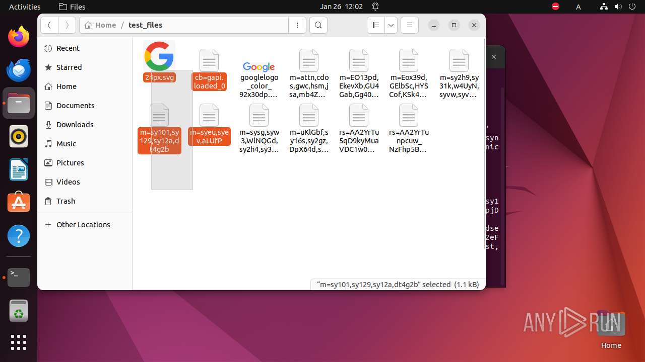Open Home in the sidebar
The width and height of the screenshot is (645, 362).
pyautogui.click(x=85, y=86)
